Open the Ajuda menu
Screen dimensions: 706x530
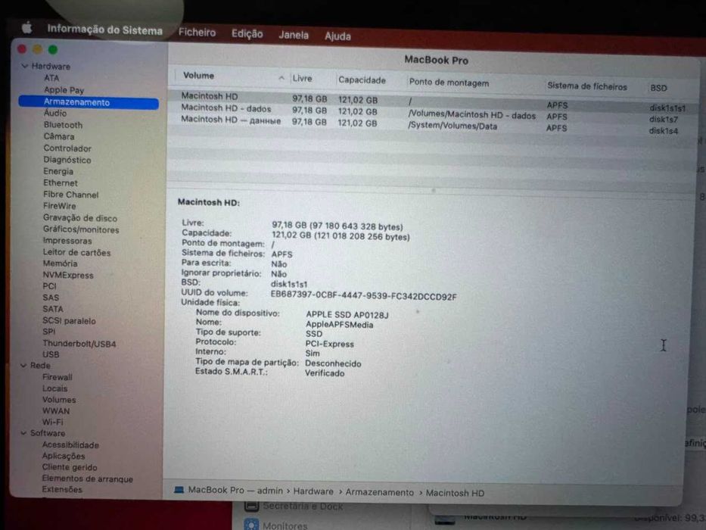(x=337, y=36)
